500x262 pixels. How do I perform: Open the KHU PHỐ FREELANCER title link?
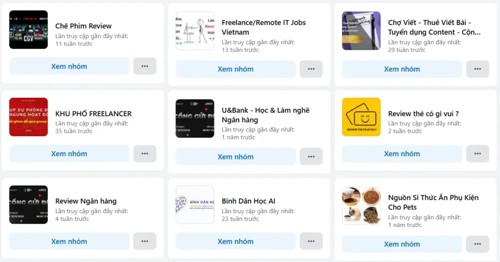(x=93, y=114)
